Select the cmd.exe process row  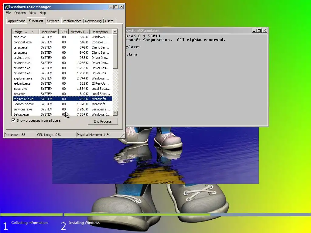click(63, 37)
